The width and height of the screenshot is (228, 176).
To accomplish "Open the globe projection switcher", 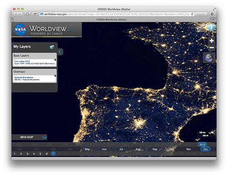I will coord(209,58).
